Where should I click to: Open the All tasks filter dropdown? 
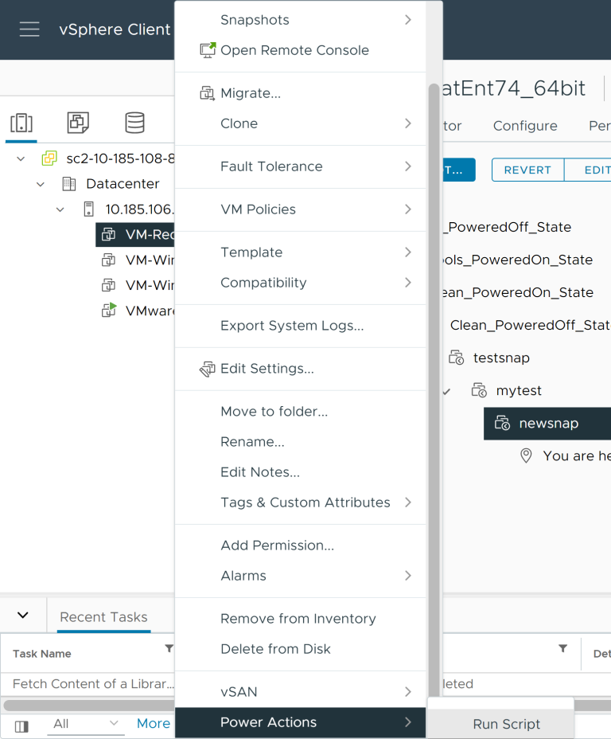click(x=85, y=724)
